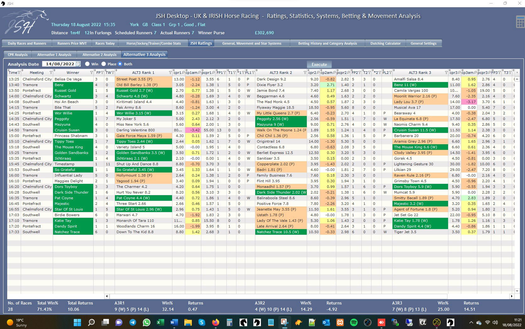Open the taskbar clock and date
The height and width of the screenshot is (329, 525).
tap(512, 322)
